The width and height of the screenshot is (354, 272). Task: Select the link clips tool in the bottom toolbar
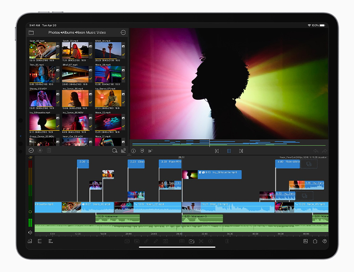pos(145,241)
